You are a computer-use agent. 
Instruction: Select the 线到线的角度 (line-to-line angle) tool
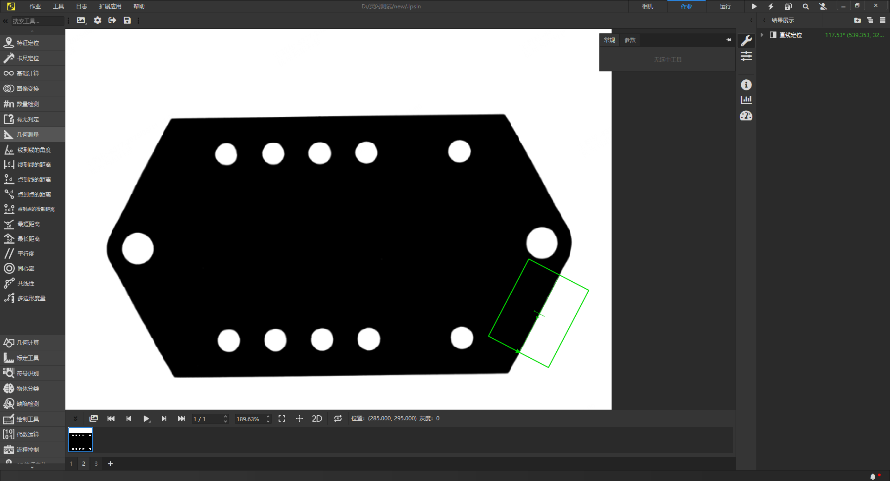(x=33, y=150)
